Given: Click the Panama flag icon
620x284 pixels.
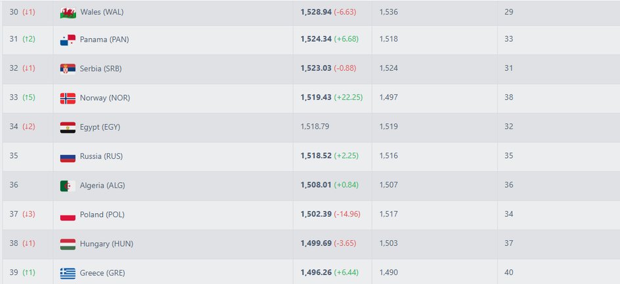Looking at the screenshot, I should click(x=68, y=40).
